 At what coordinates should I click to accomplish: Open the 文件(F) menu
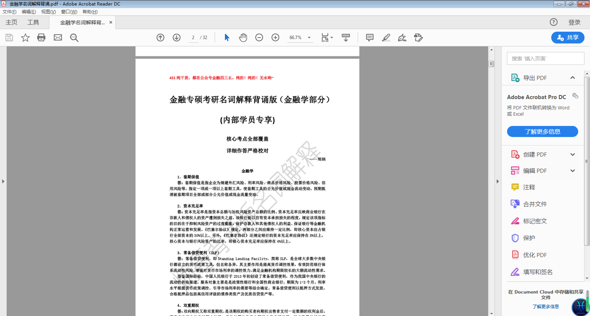(9, 12)
